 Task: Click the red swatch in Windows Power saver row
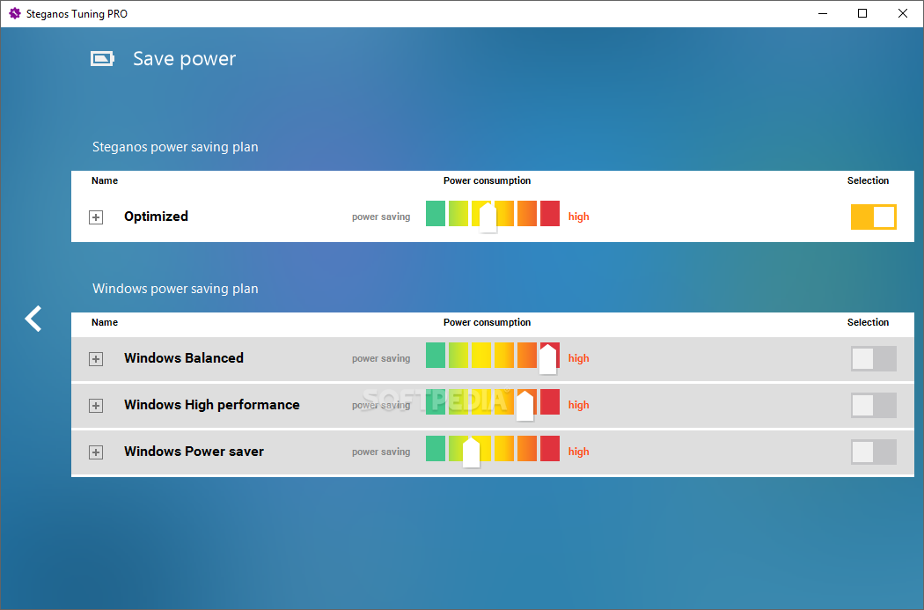pos(550,449)
